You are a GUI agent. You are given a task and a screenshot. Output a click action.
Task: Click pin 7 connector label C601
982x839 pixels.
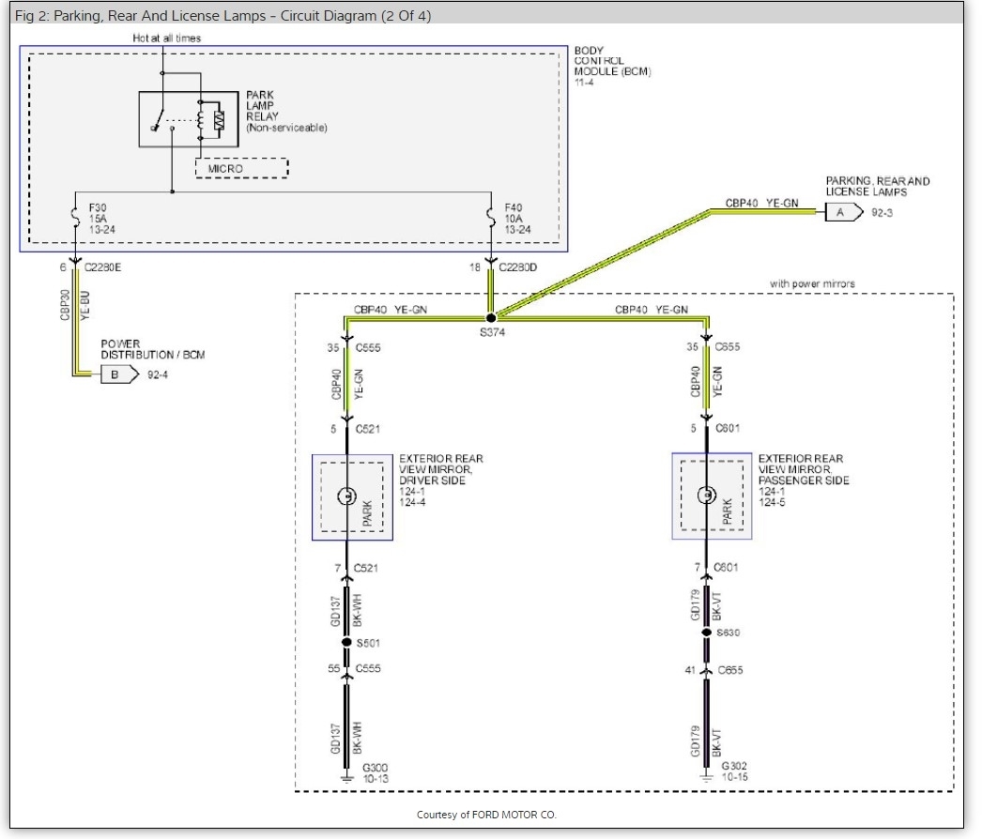726,567
